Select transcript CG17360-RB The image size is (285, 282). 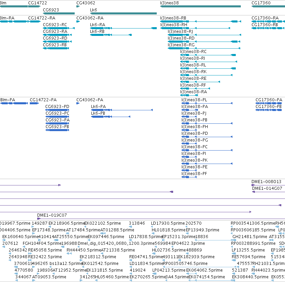[x=265, y=25]
